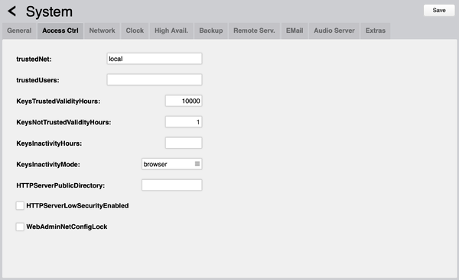Focus the trustedNet input field
The height and width of the screenshot is (280, 459).
tap(155, 59)
